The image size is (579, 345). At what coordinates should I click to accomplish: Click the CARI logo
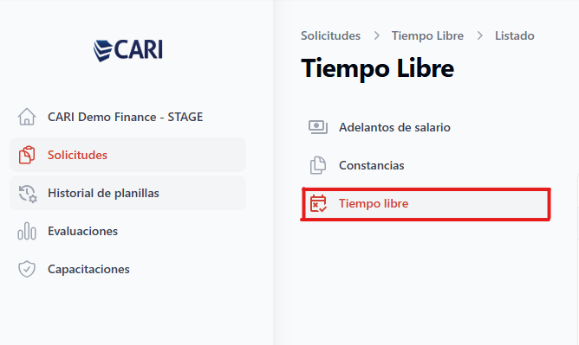[127, 49]
